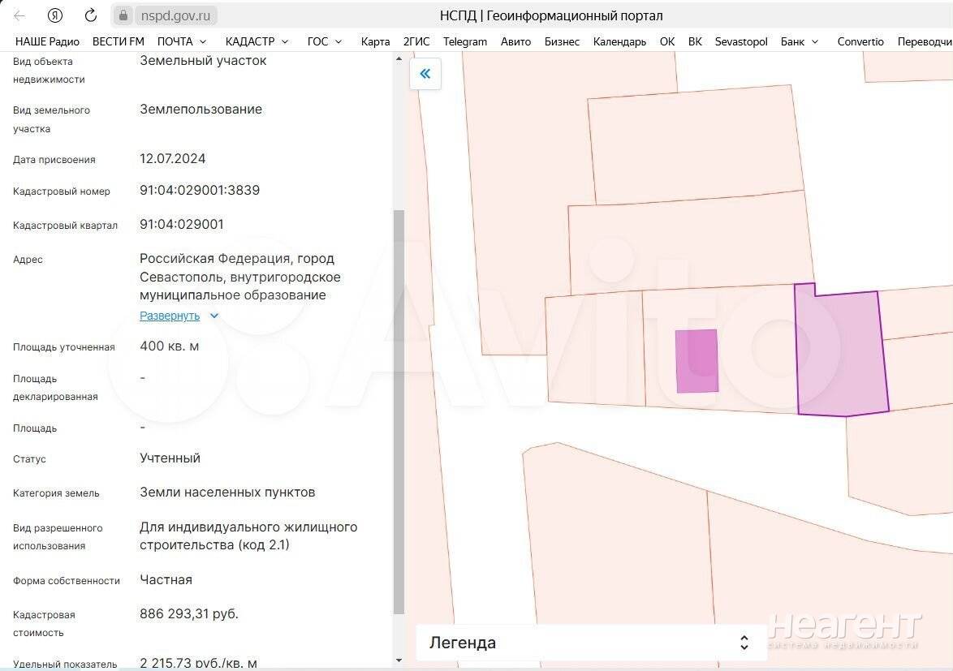Open the Банк bookmark folder
This screenshot has width=953, height=671.
pos(800,41)
